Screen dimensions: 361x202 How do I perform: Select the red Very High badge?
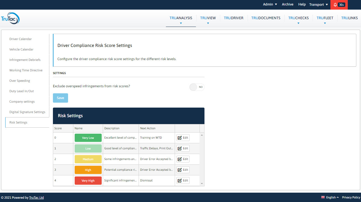88,180
